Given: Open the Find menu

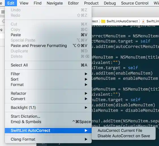Looking at the screenshot, I should click(x=38, y=3).
